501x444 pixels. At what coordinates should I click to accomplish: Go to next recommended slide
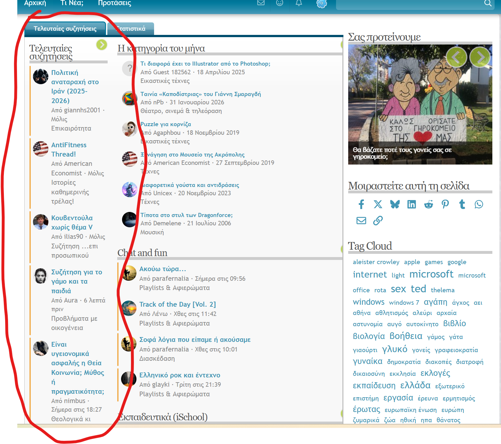click(x=480, y=57)
